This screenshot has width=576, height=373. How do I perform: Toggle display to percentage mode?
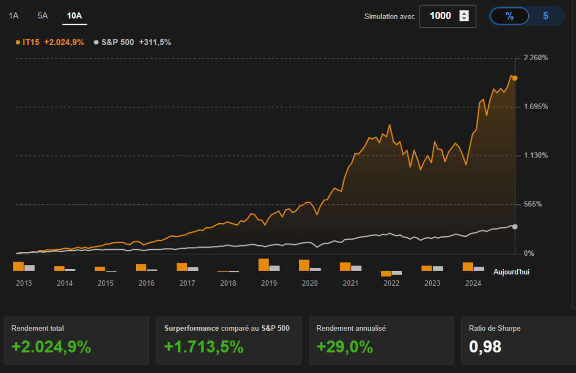pos(510,16)
